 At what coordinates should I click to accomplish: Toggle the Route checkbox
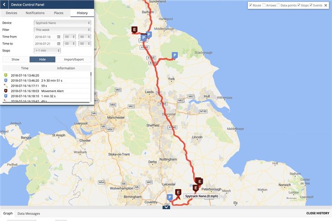[251, 5]
